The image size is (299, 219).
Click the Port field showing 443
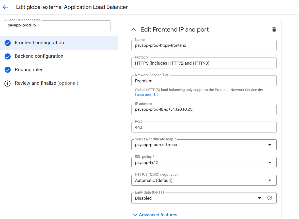(204, 127)
